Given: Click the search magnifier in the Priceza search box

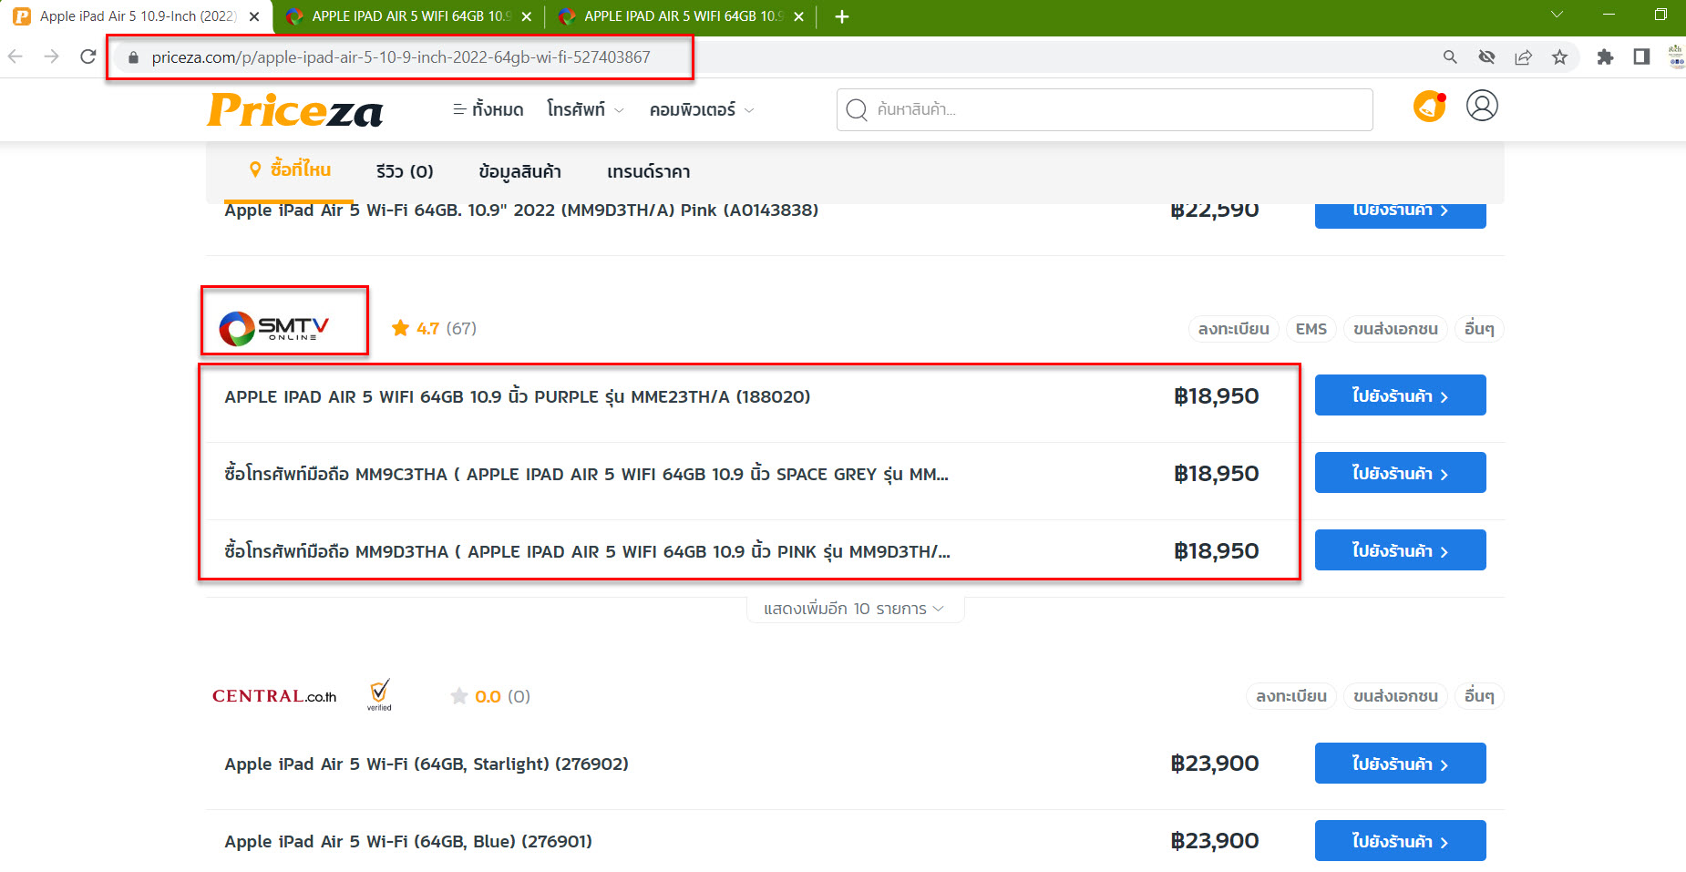Looking at the screenshot, I should (856, 110).
